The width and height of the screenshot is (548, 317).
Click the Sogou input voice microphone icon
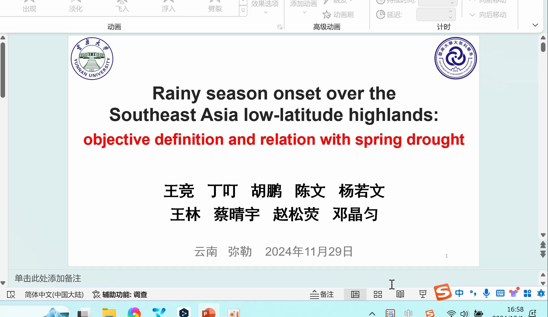[x=486, y=293]
